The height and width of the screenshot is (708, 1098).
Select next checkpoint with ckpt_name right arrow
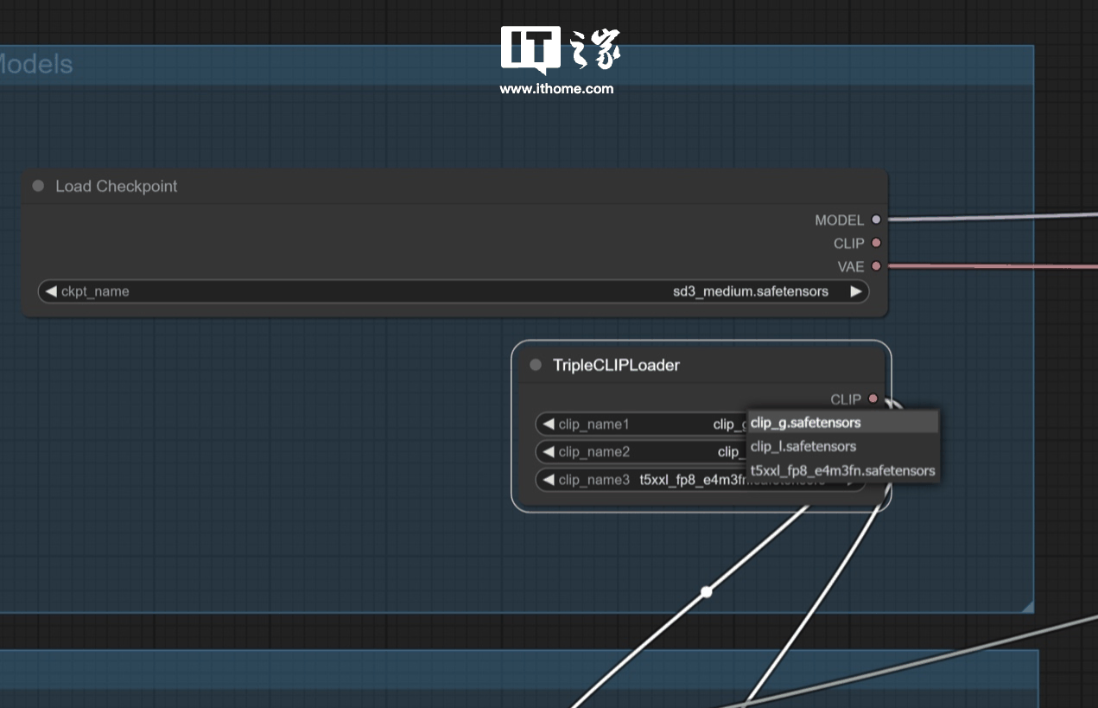coord(855,291)
